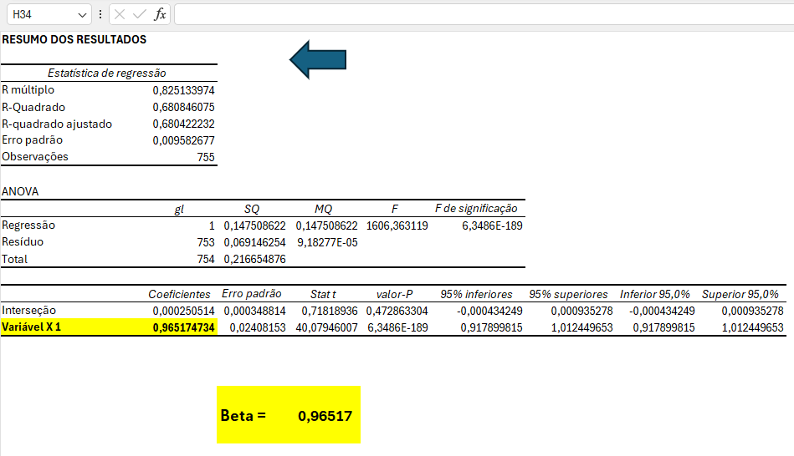Select the F value 1606,363119 cell
This screenshot has height=456, width=794.
pyautogui.click(x=397, y=225)
